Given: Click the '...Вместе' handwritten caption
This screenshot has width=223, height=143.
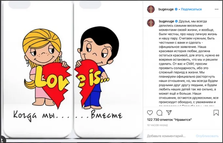Looking at the screenshot, I should (x=102, y=115).
